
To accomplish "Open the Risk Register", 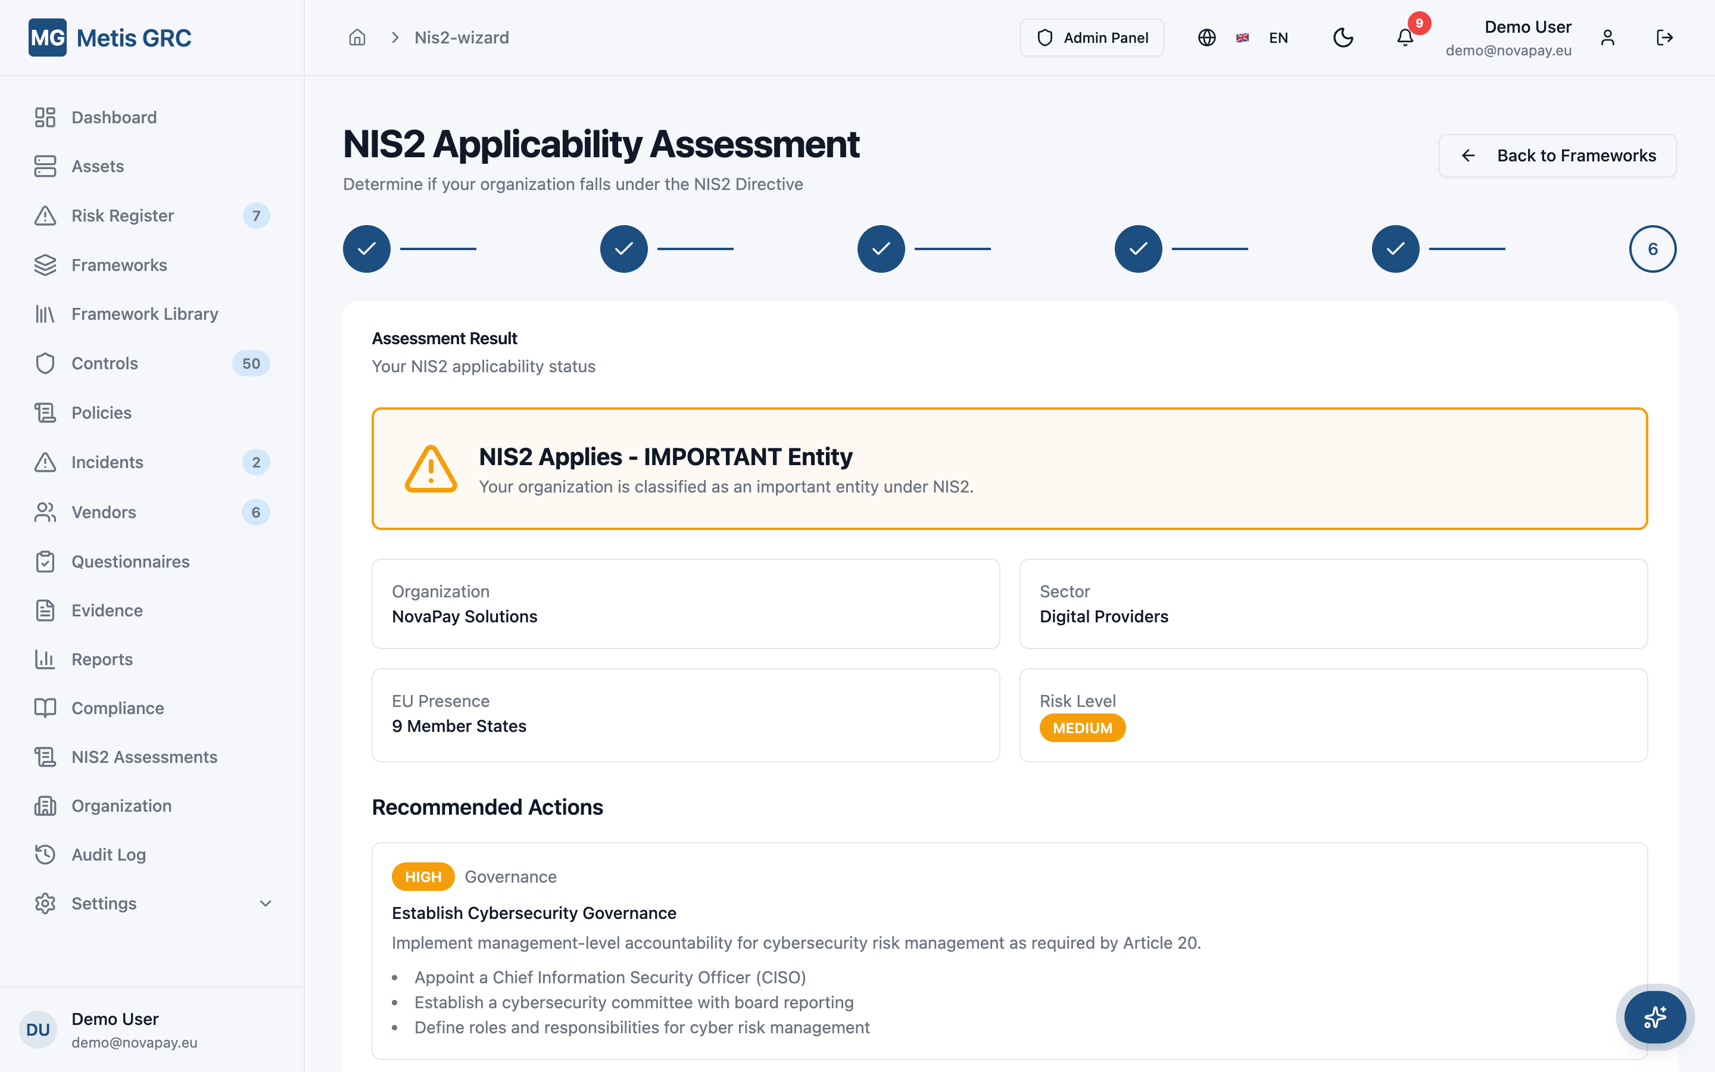I will pyautogui.click(x=122, y=216).
